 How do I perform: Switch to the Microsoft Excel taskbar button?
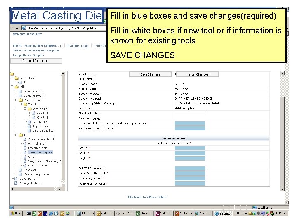[144, 214]
